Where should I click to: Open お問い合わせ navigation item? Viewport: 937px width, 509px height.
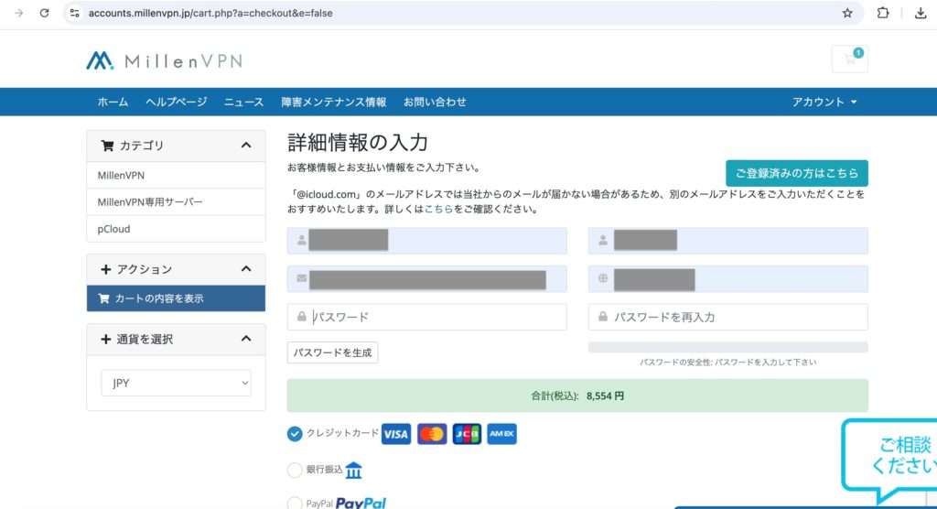point(435,102)
